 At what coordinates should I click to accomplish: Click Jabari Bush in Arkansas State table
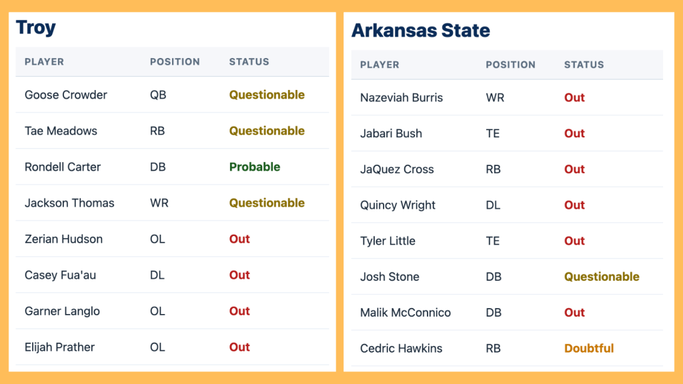click(x=391, y=133)
